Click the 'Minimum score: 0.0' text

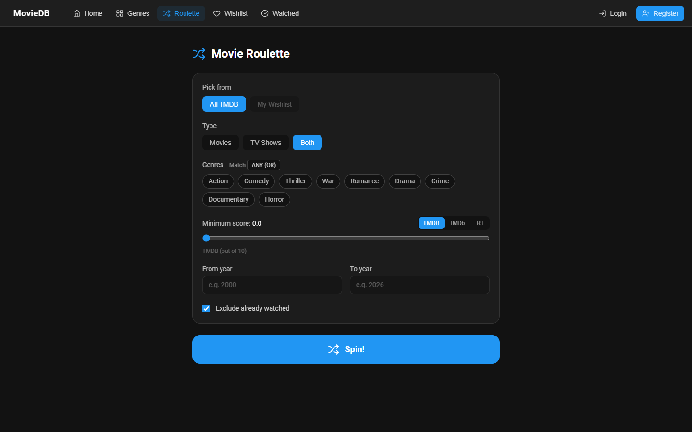pos(232,223)
